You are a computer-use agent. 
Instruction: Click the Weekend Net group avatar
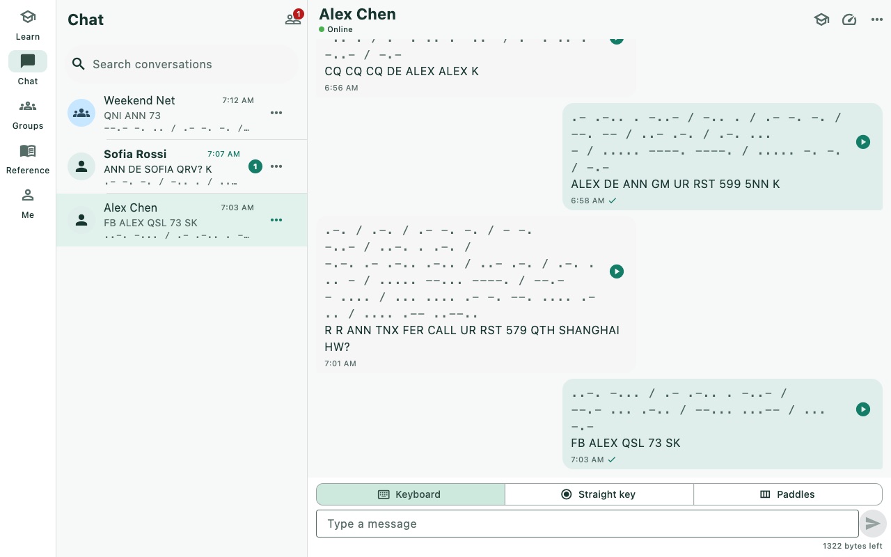point(81,113)
